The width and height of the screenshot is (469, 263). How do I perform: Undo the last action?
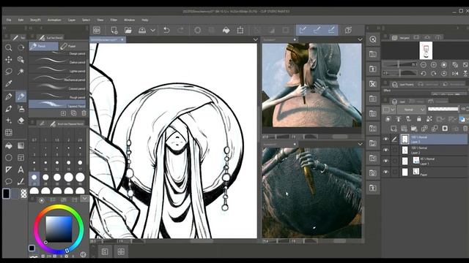166,30
